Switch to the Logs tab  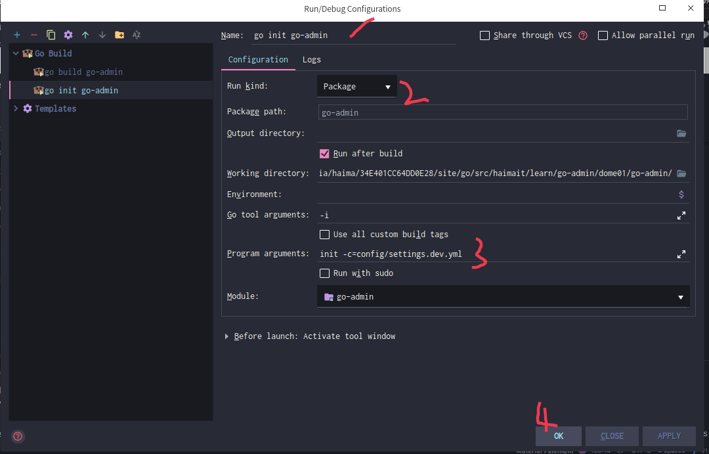312,60
